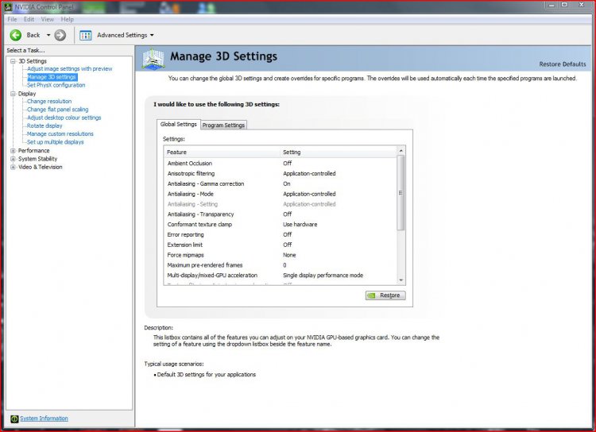Select the Antialiasing - Transparency row
Image resolution: width=596 pixels, height=432 pixels.
281,214
